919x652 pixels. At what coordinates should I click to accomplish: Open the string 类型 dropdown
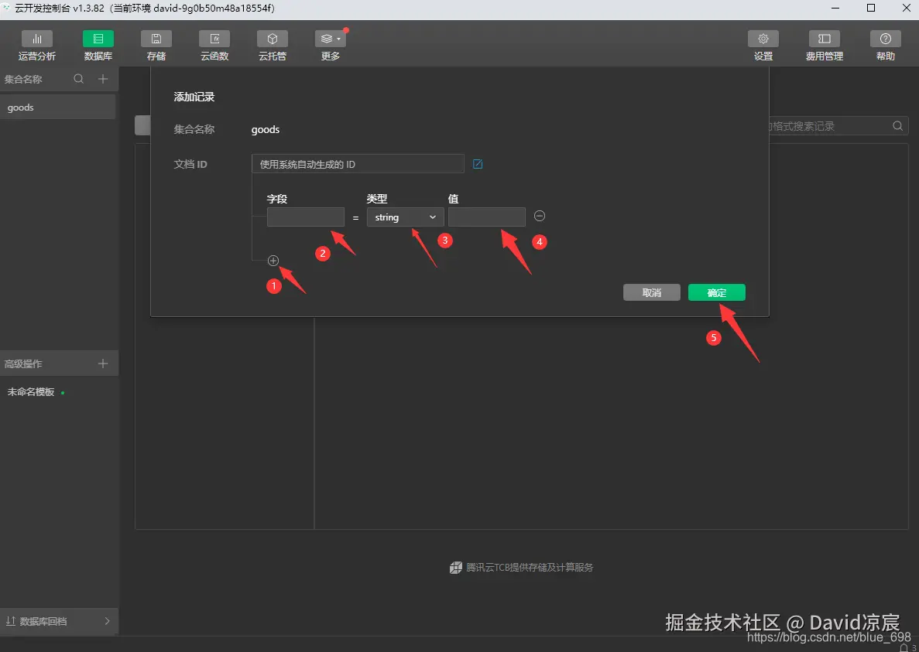(404, 217)
